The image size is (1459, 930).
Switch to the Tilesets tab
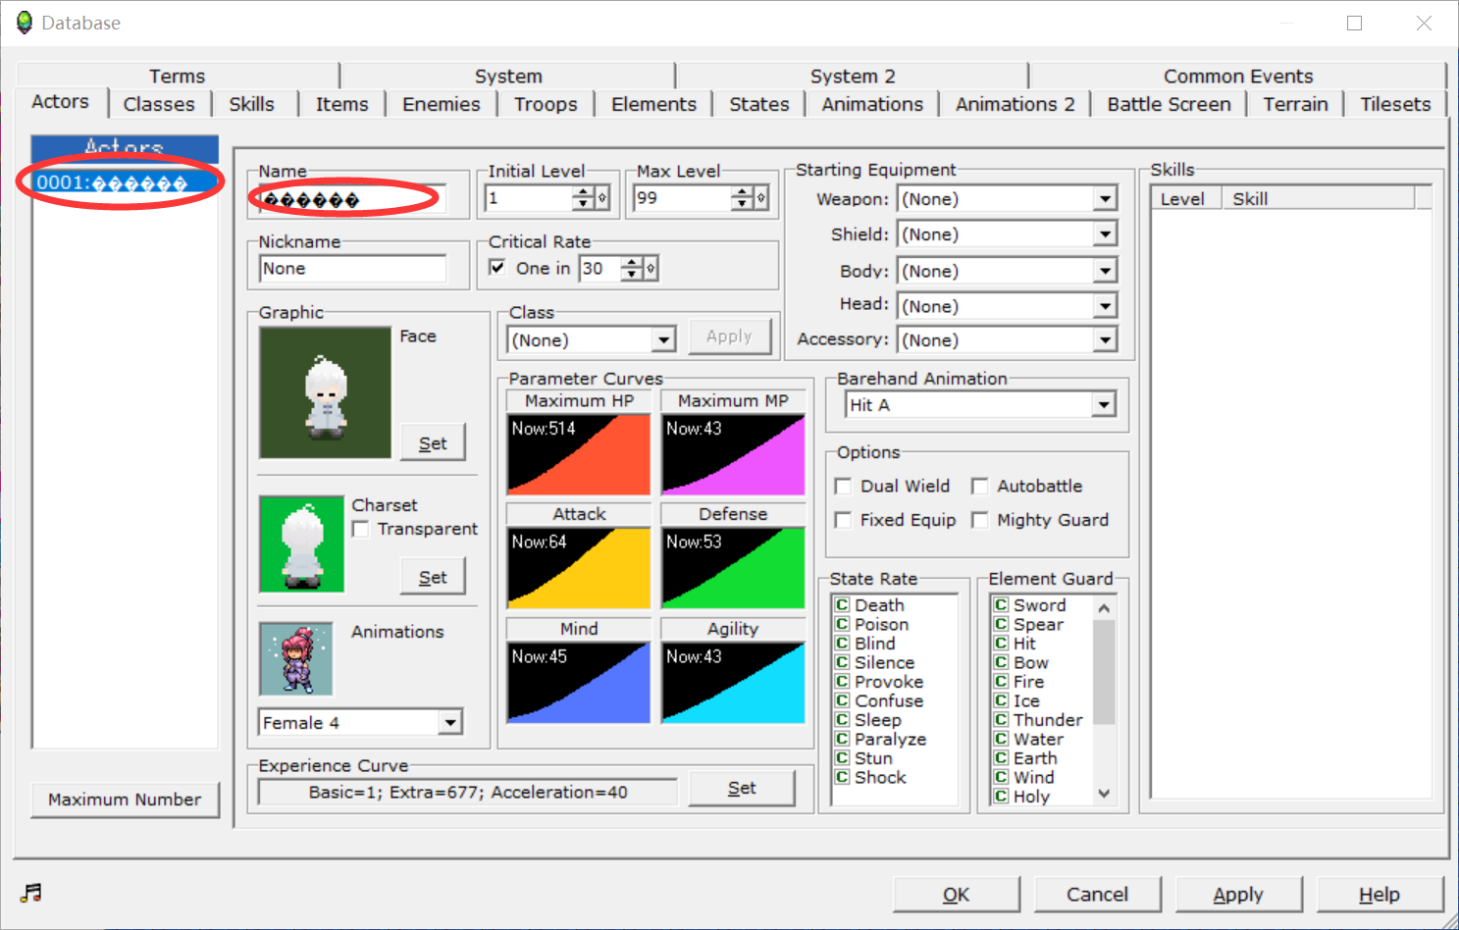pyautogui.click(x=1395, y=104)
